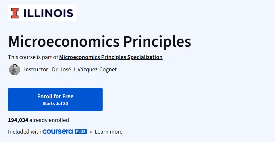Click the ILLINOIS wordmark text in logo
The height and width of the screenshot is (142, 275).
click(x=48, y=13)
